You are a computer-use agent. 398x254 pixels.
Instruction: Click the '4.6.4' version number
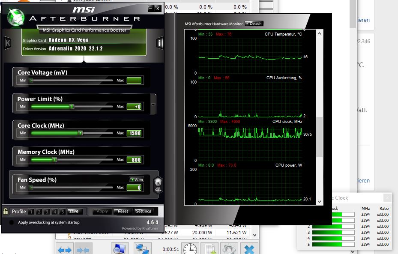152,222
